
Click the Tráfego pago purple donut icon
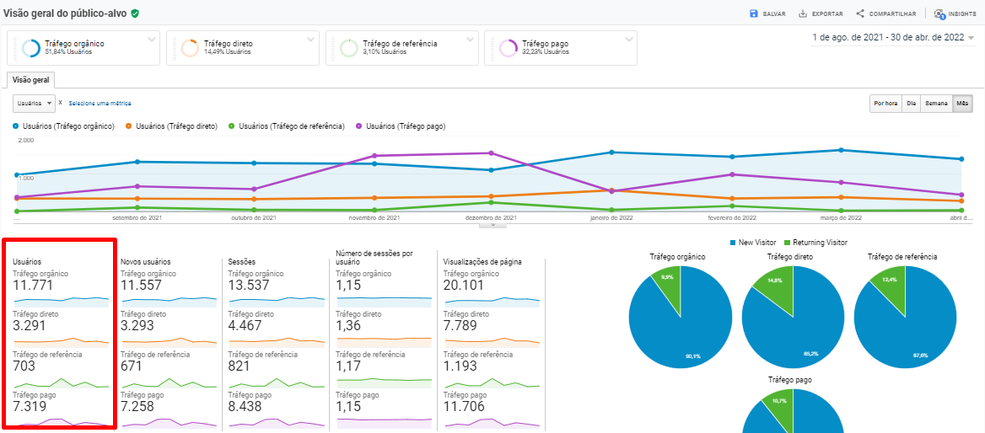[509, 48]
